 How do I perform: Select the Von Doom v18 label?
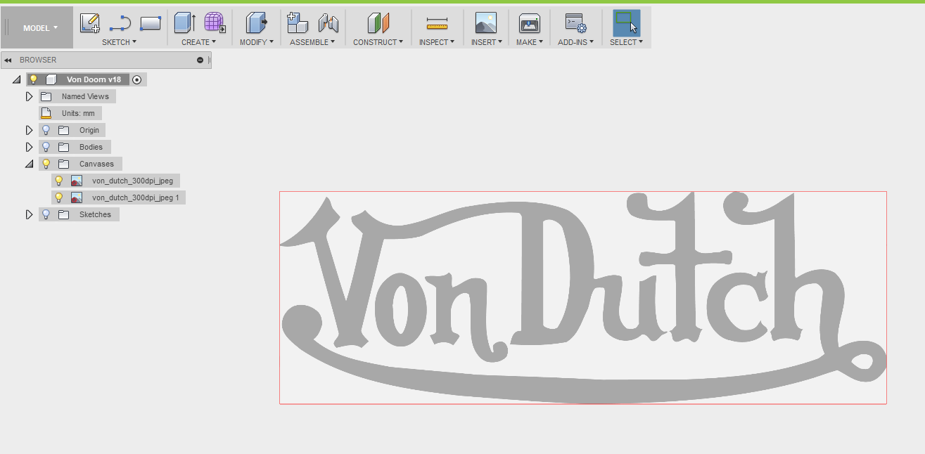[x=94, y=79]
